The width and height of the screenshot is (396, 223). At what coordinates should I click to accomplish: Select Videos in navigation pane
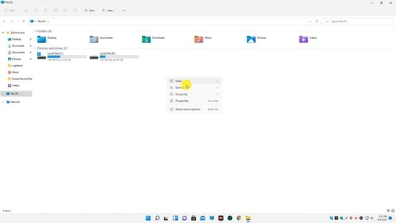point(15,85)
